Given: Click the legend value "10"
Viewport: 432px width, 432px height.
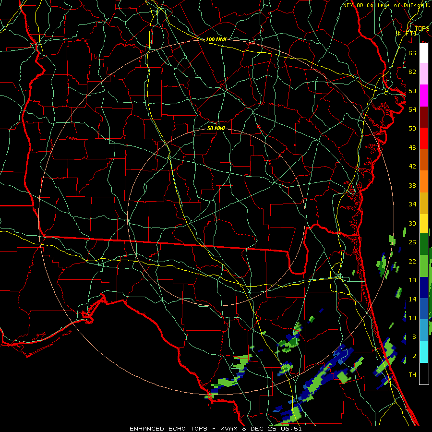Looking at the screenshot, I should [x=412, y=318].
